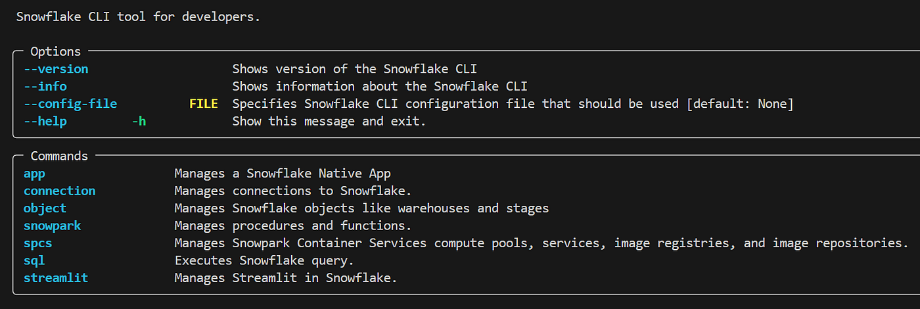Click the "Show this message and exit" text
This screenshot has height=309, width=920.
click(329, 121)
